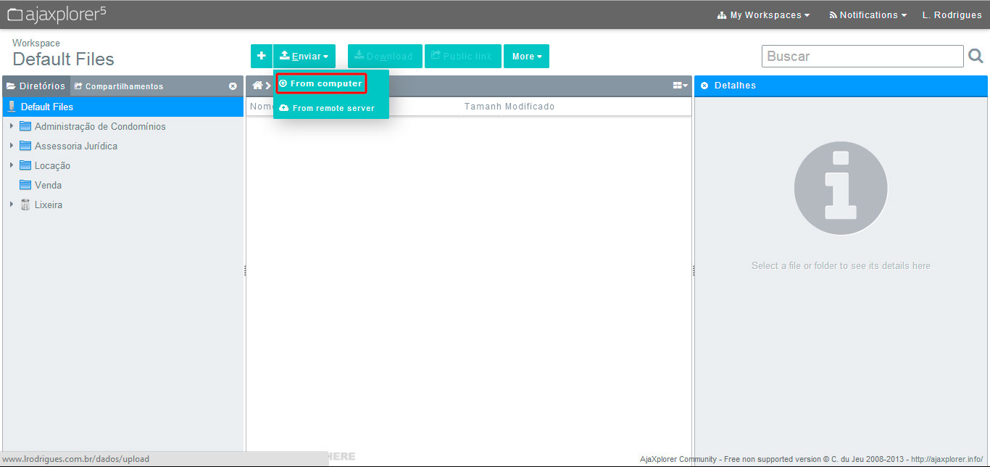This screenshot has height=467, width=990.
Task: Click the plus (new item) toolbar button
Action: point(262,56)
